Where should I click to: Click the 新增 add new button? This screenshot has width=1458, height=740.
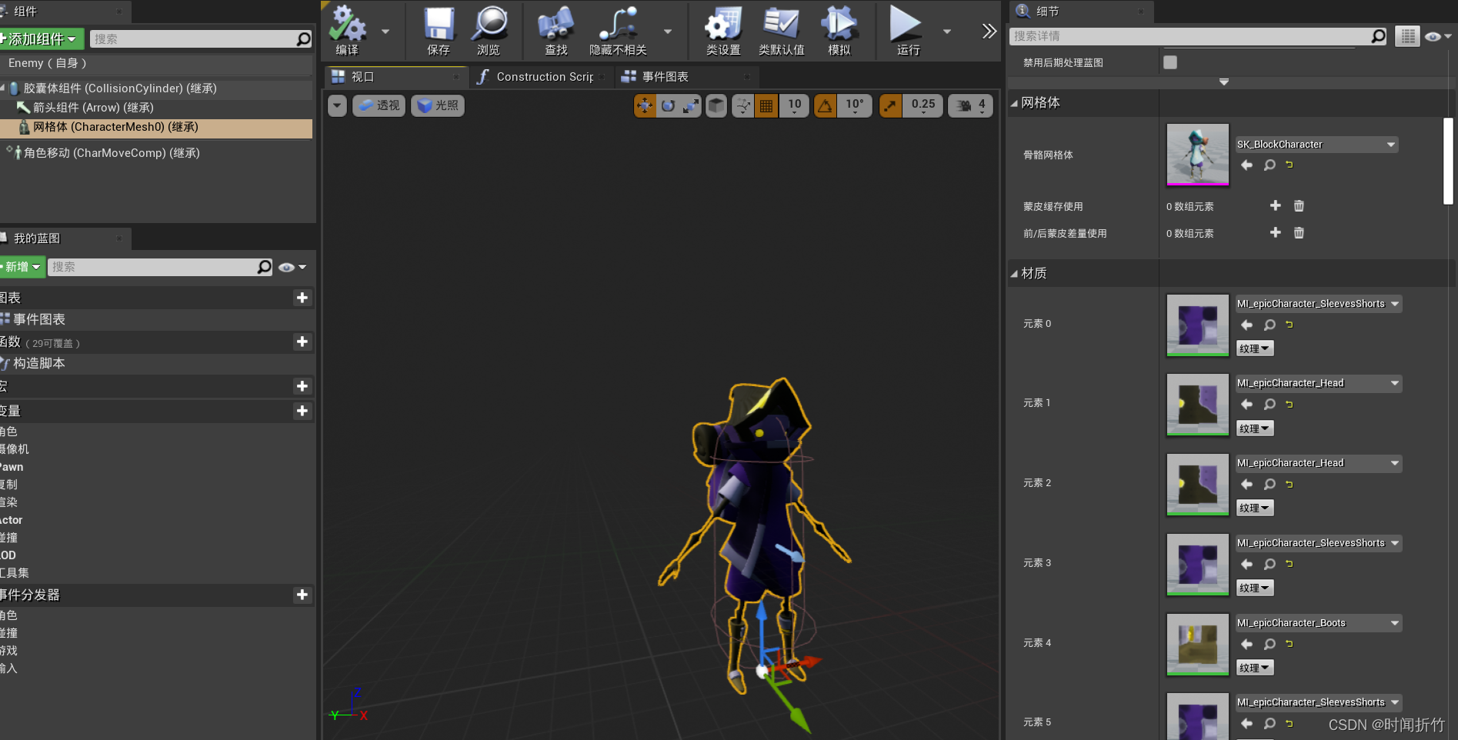22,267
